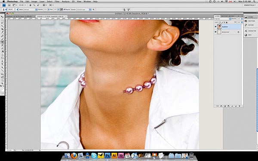Image resolution: width=258 pixels, height=161 pixels.
Task: Select the Clone Stamp tool
Action: pos(2,42)
